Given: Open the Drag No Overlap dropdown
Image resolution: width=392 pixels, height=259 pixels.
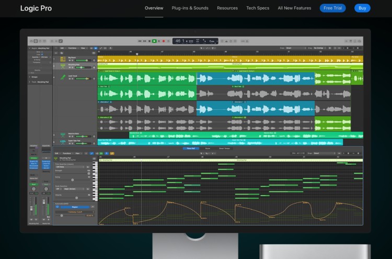Looking at the screenshot, I should click(320, 48).
